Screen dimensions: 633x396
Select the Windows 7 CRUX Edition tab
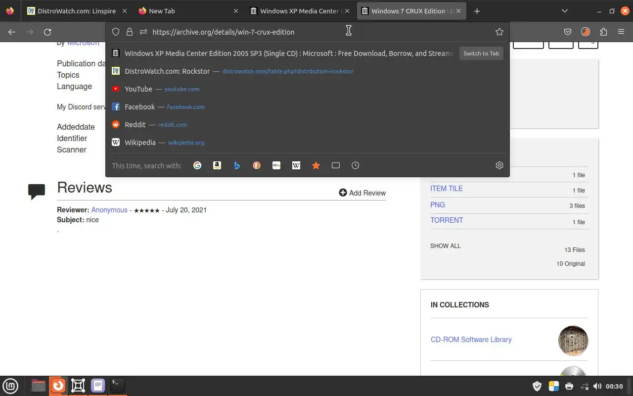coord(411,11)
